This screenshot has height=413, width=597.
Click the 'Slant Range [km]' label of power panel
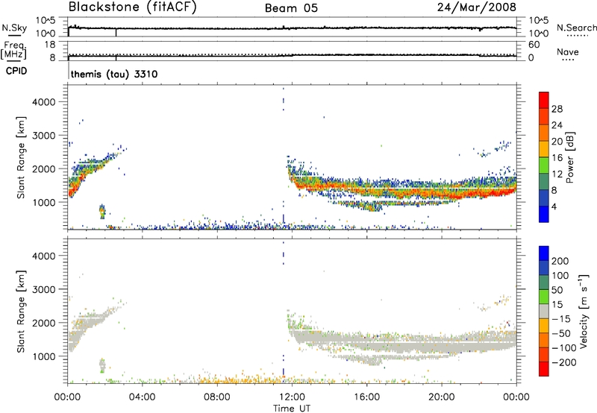(21, 157)
